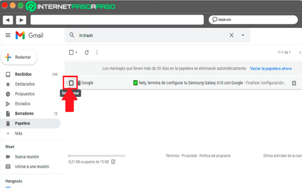
Task: Click Vaciar la papelera ahora link
Action: [271, 69]
